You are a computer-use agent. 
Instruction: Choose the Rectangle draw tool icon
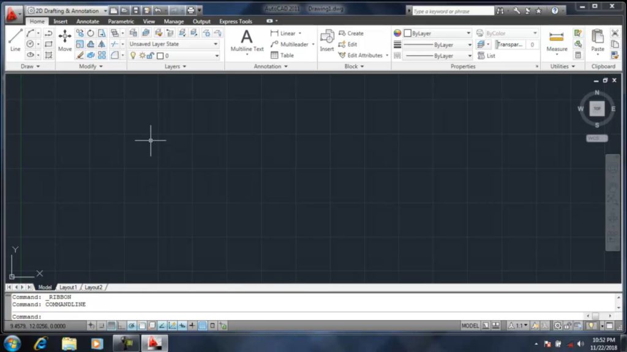(x=48, y=44)
